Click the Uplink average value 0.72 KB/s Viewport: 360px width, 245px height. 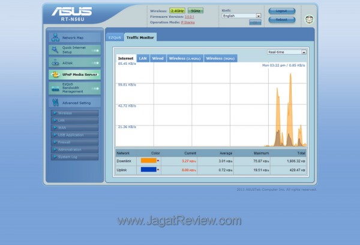click(226, 170)
